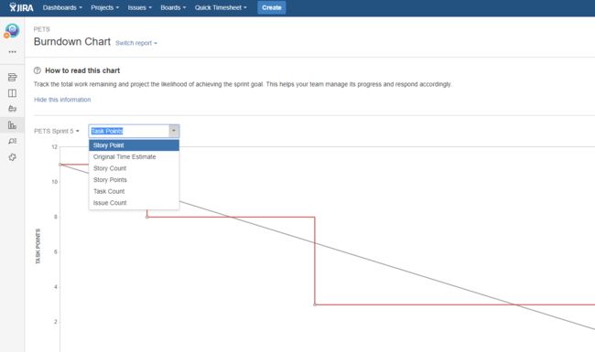595x352 pixels.
Task: Open the Active sprints board icon
Action: click(x=12, y=93)
